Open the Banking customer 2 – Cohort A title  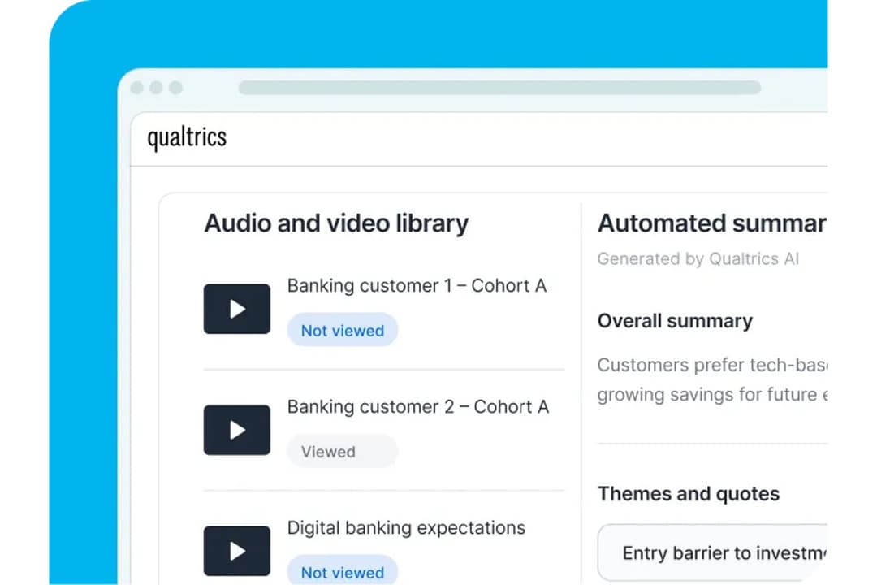(418, 406)
